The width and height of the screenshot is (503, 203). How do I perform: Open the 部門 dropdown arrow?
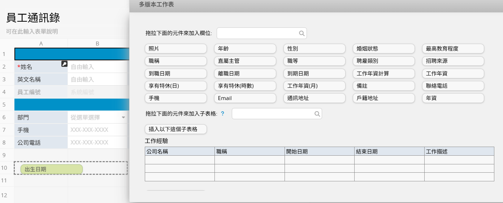pyautogui.click(x=123, y=117)
